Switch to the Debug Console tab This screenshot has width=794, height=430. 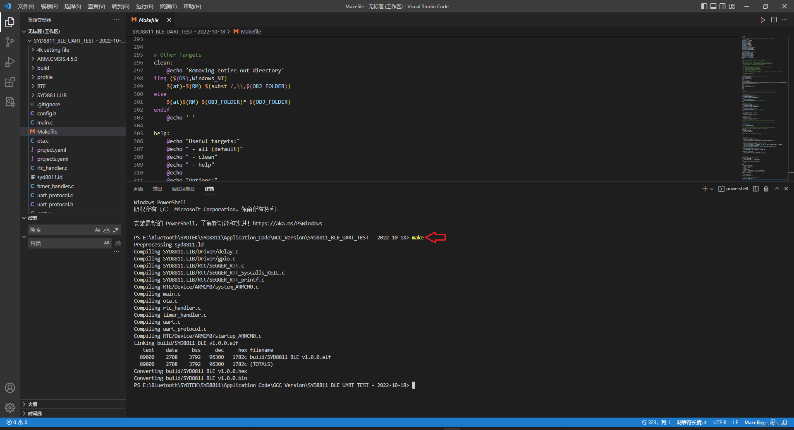(x=183, y=189)
